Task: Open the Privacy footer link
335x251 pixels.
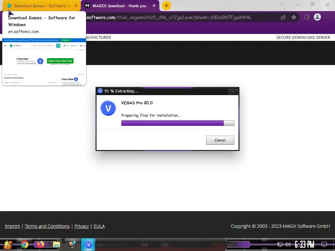Action: [81, 226]
